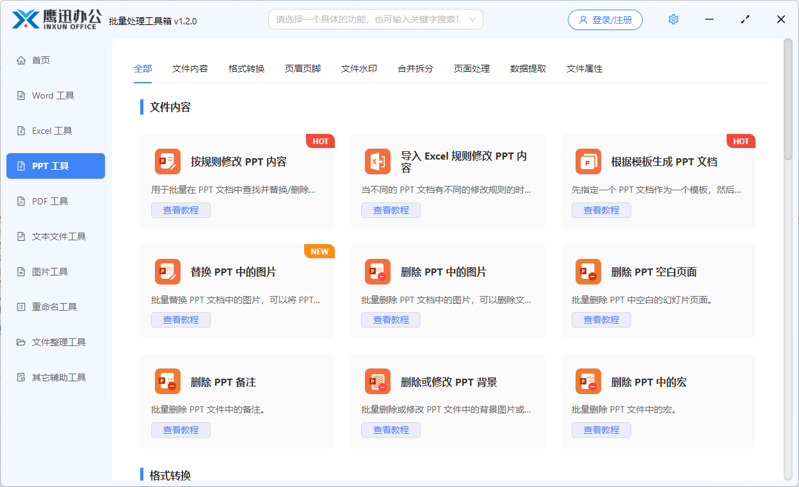The image size is (799, 487).
Task: Select the 删除 PPT 中的宏 tool icon
Action: coord(588,381)
